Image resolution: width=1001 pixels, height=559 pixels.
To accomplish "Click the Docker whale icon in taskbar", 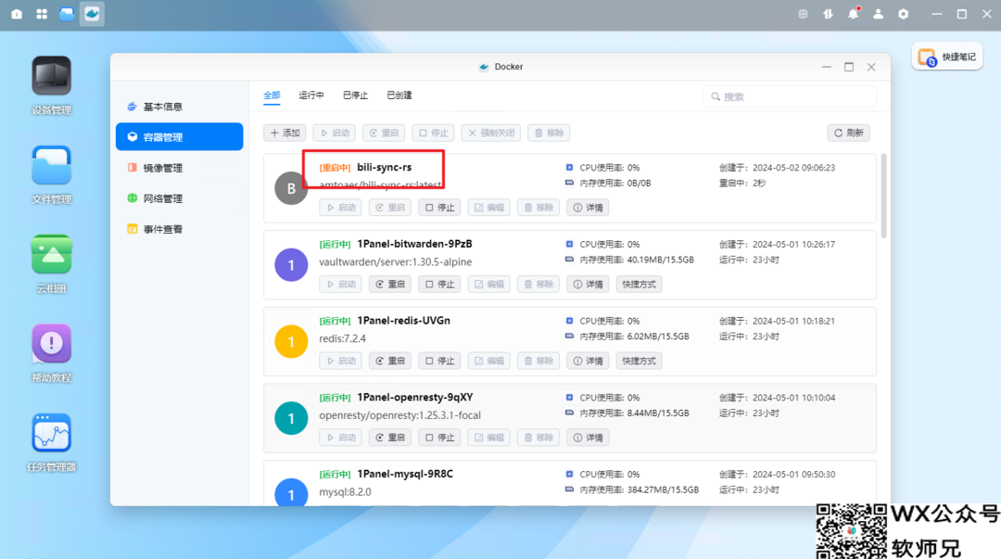I will pos(92,14).
